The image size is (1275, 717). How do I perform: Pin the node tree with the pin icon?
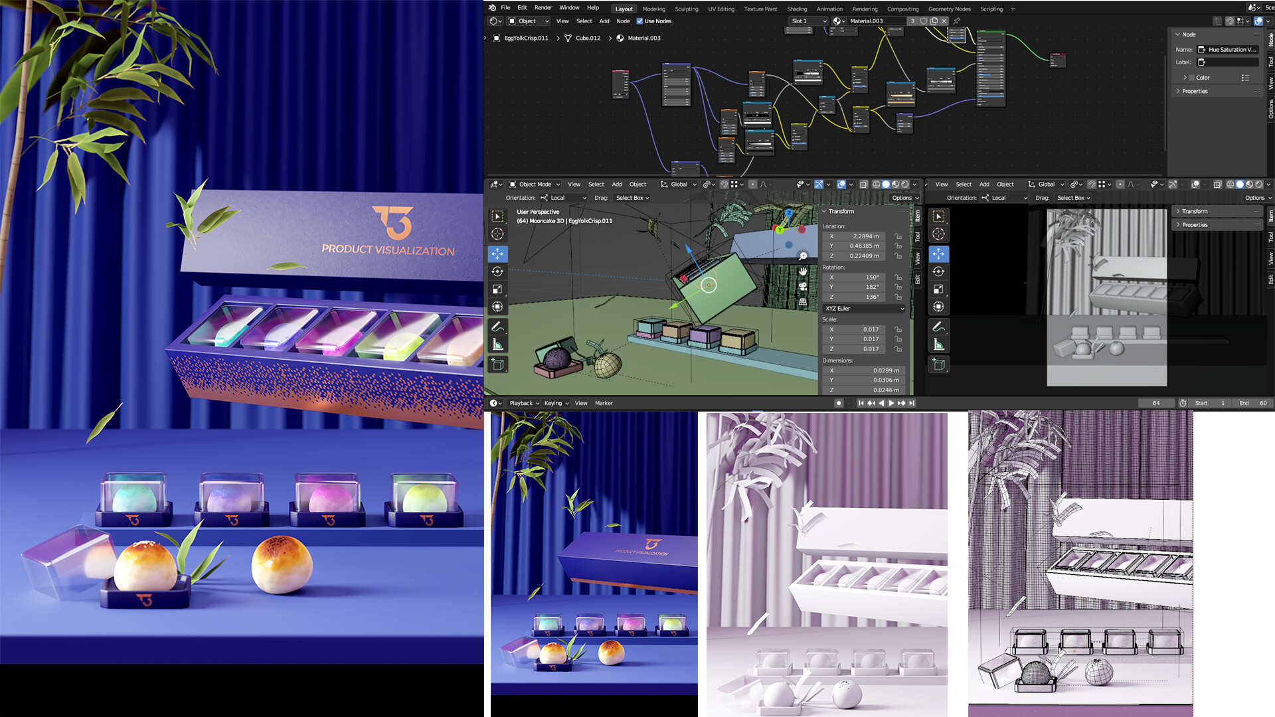point(957,21)
